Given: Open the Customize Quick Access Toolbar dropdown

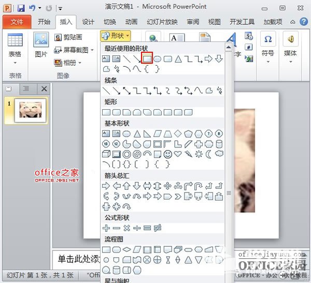Looking at the screenshot, I should click(x=60, y=8).
